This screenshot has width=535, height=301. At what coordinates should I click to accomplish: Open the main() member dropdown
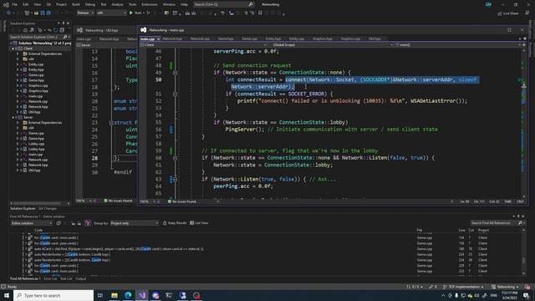click(x=458, y=45)
